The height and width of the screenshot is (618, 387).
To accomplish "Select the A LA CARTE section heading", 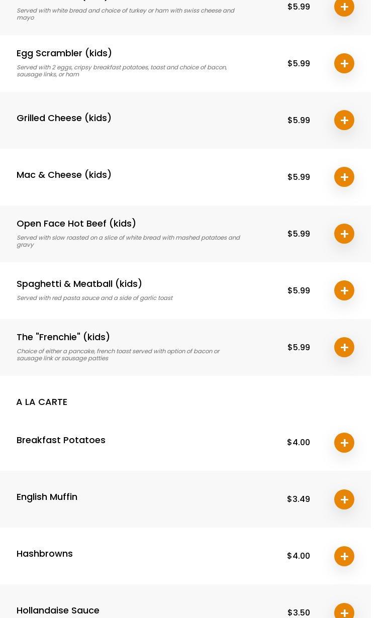I will tap(42, 402).
